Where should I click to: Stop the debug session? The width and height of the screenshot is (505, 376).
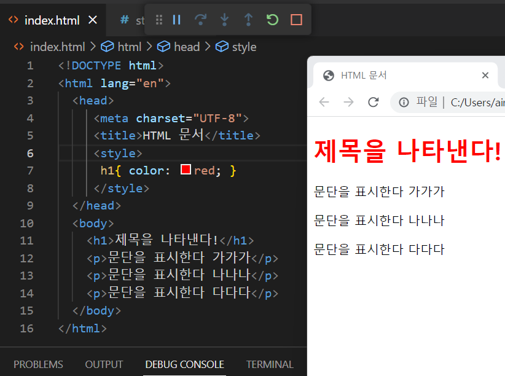click(296, 20)
